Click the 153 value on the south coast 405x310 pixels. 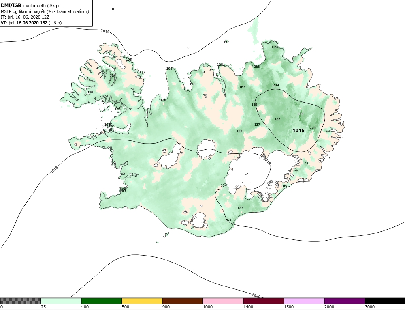tap(228, 220)
